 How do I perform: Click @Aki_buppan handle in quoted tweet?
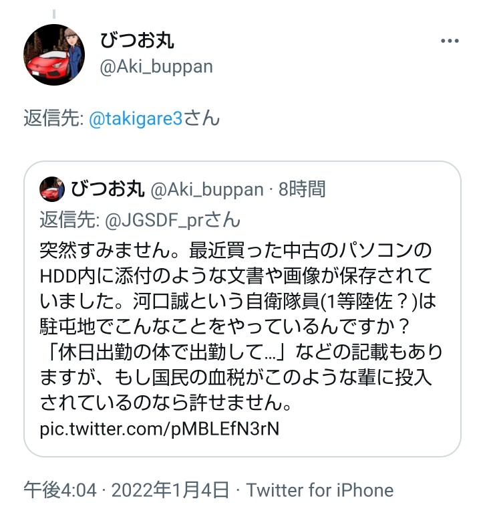[x=207, y=190]
